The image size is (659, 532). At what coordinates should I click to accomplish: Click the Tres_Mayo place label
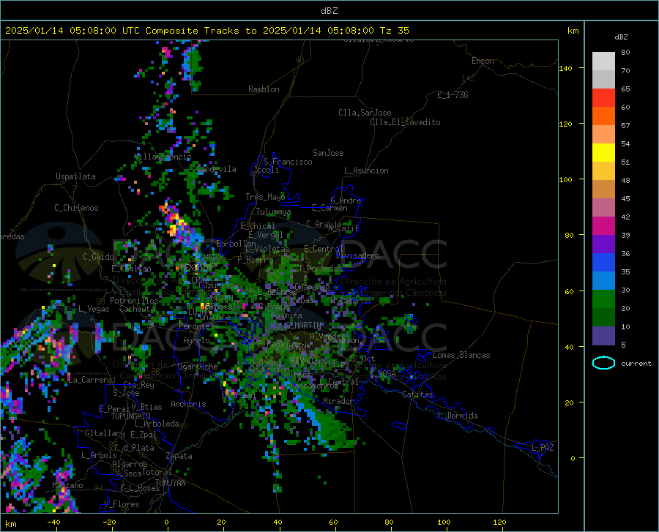pos(265,197)
